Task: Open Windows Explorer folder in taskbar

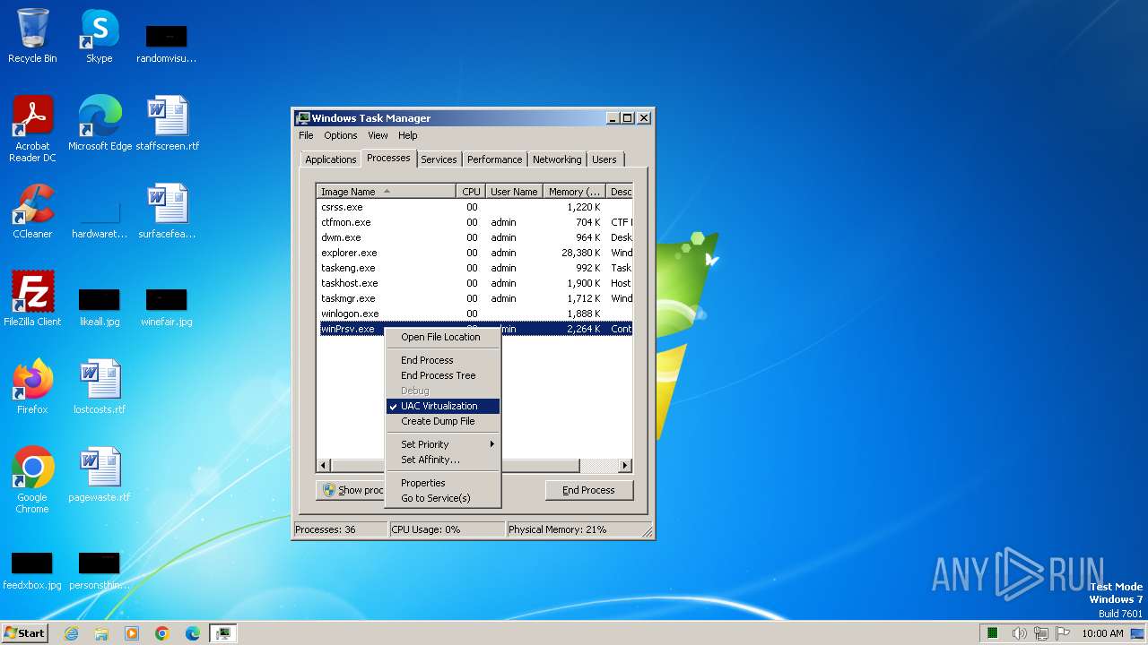Action: pyautogui.click(x=101, y=633)
